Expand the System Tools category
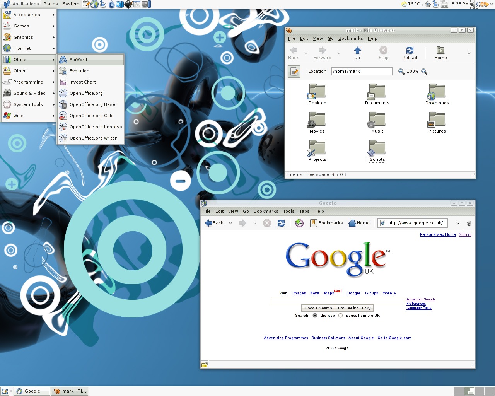The image size is (495, 396). click(x=29, y=104)
